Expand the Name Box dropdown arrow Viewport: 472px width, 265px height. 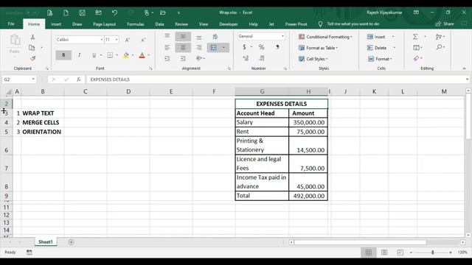tap(33, 79)
